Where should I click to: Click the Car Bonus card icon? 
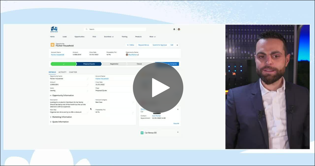[142, 133]
